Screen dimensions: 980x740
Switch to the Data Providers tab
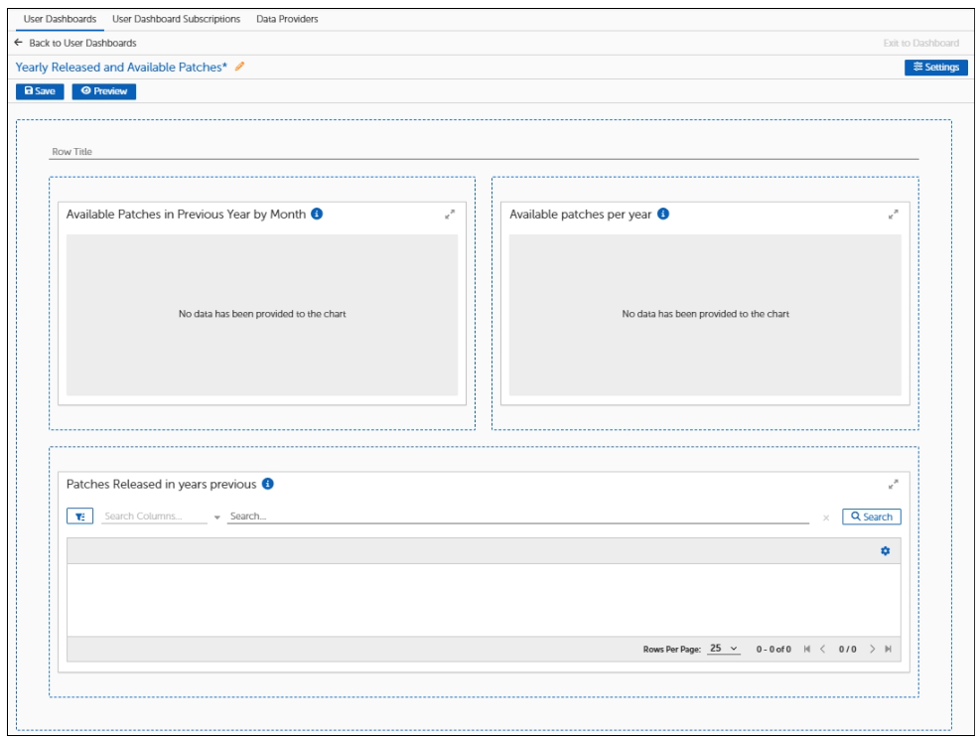(287, 19)
